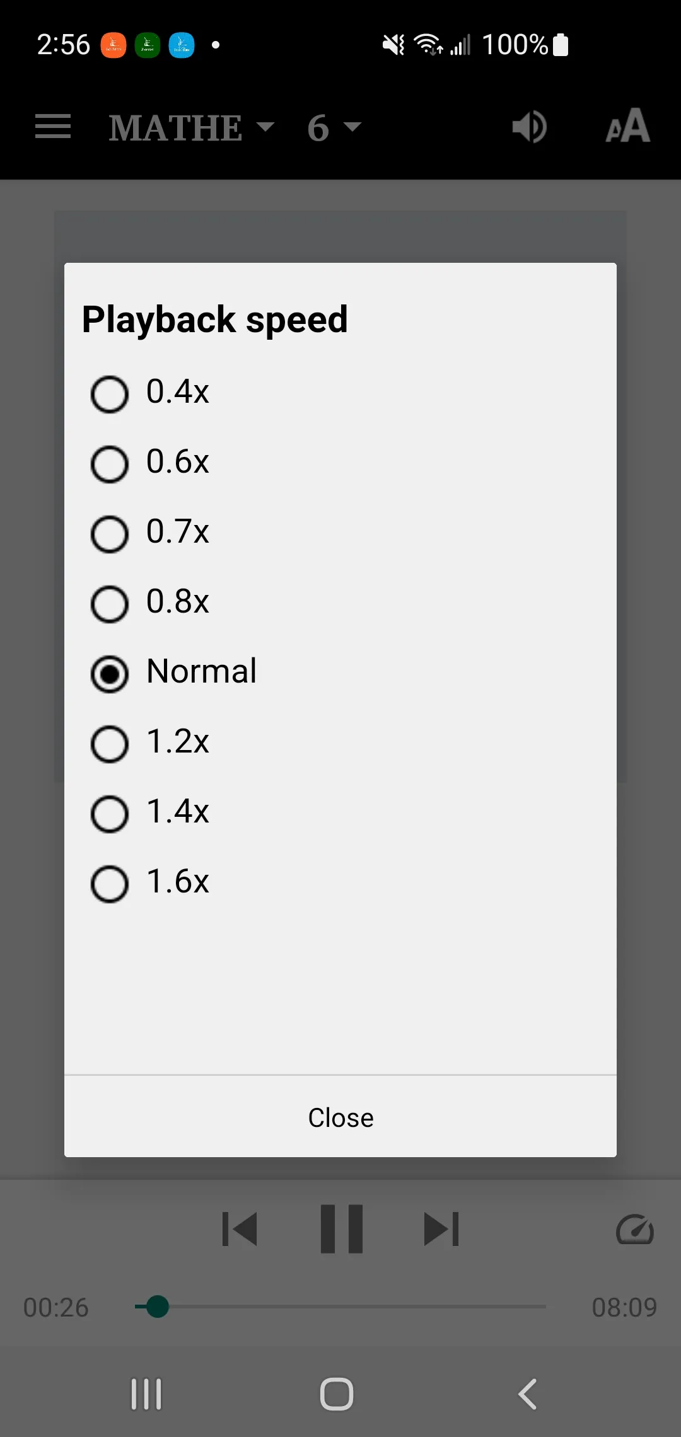681x1437 pixels.
Task: Expand chapter 6 dropdown
Action: pyautogui.click(x=334, y=128)
